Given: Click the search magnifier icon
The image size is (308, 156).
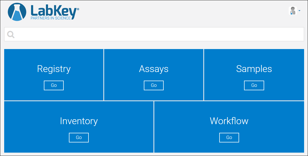Looking at the screenshot, I should click(11, 34).
